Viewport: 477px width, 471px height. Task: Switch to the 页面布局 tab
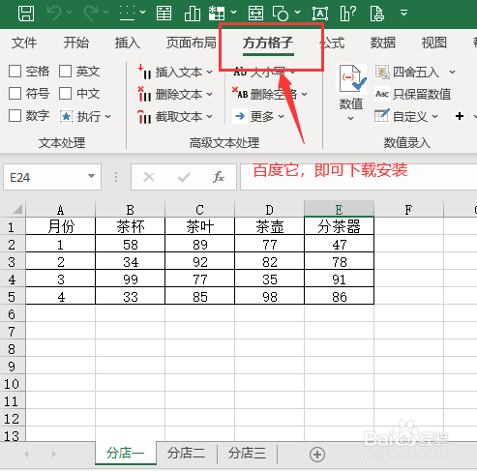pyautogui.click(x=192, y=43)
